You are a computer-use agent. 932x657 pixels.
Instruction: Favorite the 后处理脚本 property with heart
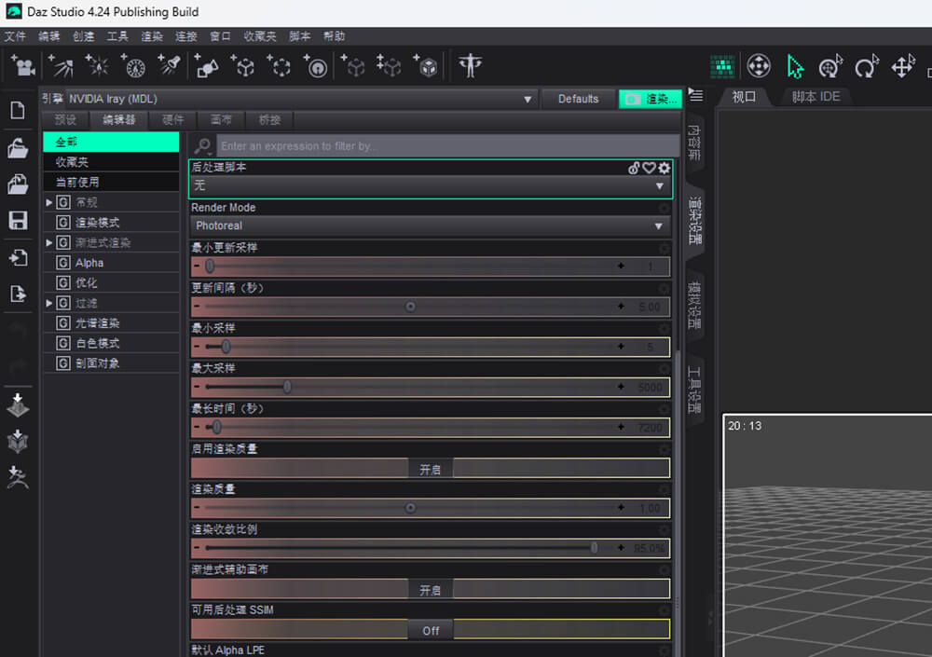pos(649,169)
